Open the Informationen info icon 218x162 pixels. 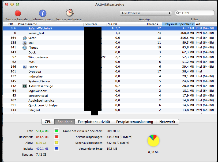(43, 13)
